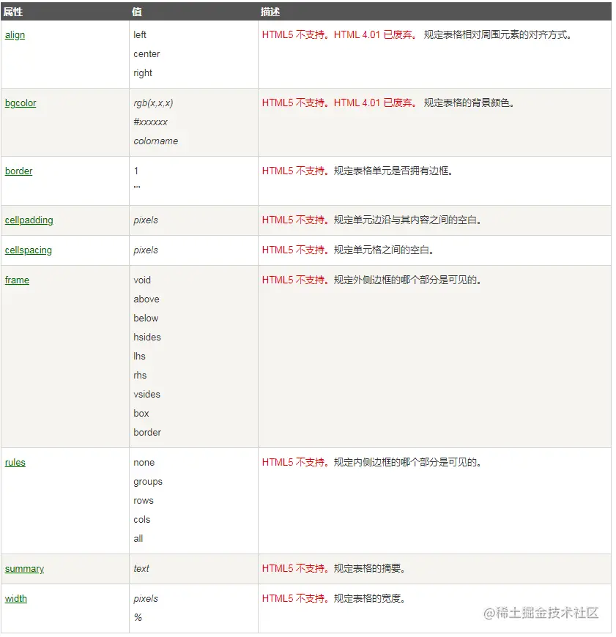Screen dimensions: 616x637
Task: Click the 描述 column header
Action: pyautogui.click(x=270, y=12)
